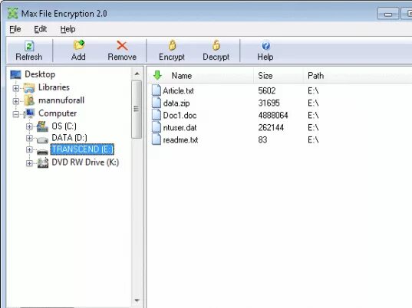412x308 pixels.
Task: Click size value 5602
Action: coord(267,90)
